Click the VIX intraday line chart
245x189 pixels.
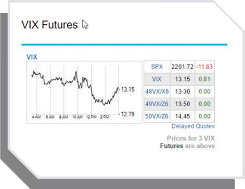click(x=84, y=92)
